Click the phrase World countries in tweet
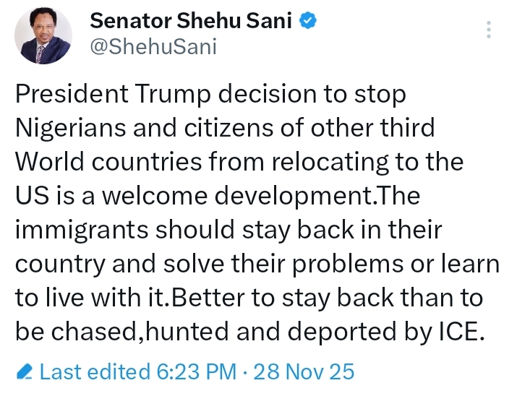Screen dimensions: 517x396 (x=108, y=162)
